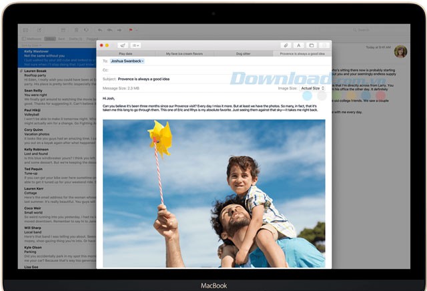Image resolution: width=427 pixels, height=291 pixels.
Task: Open Cory Quinn Vacation photos email
Action: pos(57,137)
